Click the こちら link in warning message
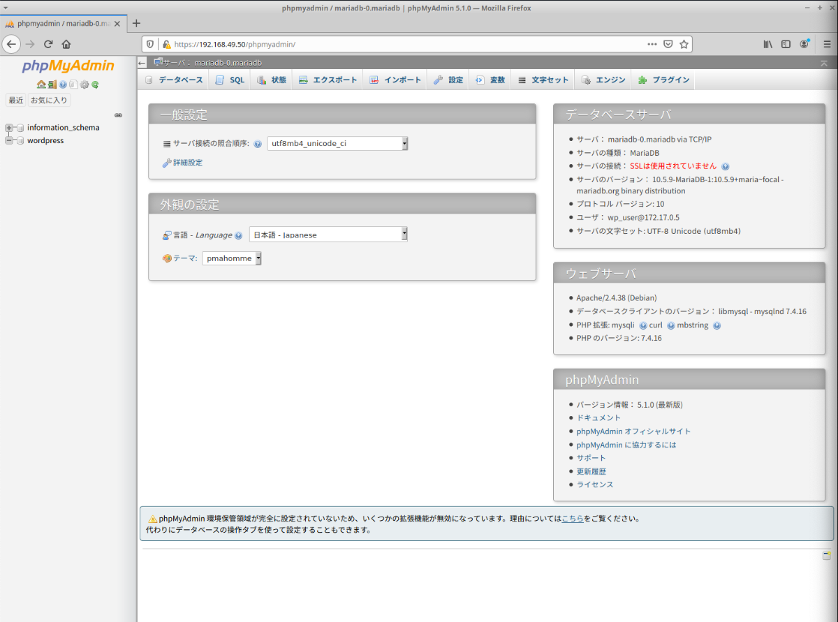This screenshot has width=838, height=622. pos(573,519)
